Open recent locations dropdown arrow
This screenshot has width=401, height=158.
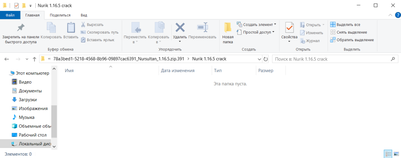click(27, 59)
